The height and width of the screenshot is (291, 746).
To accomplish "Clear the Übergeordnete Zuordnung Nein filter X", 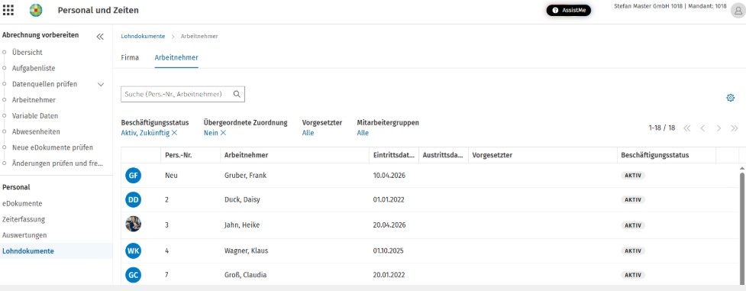I will pos(223,133).
